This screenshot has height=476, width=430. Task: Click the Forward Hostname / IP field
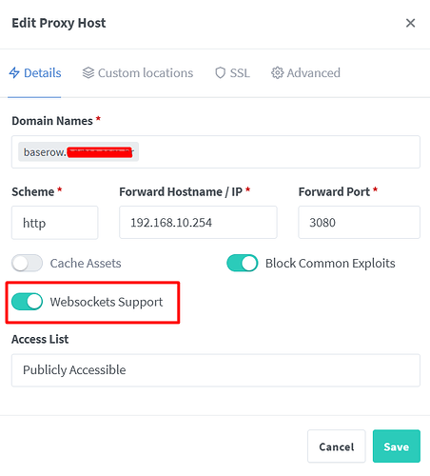tap(198, 222)
